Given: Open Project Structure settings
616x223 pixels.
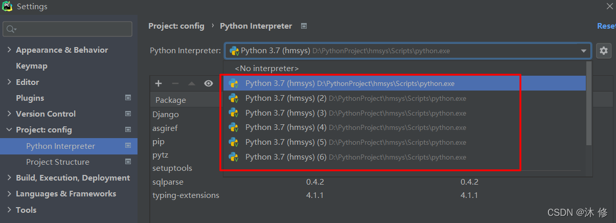Looking at the screenshot, I should point(58,162).
